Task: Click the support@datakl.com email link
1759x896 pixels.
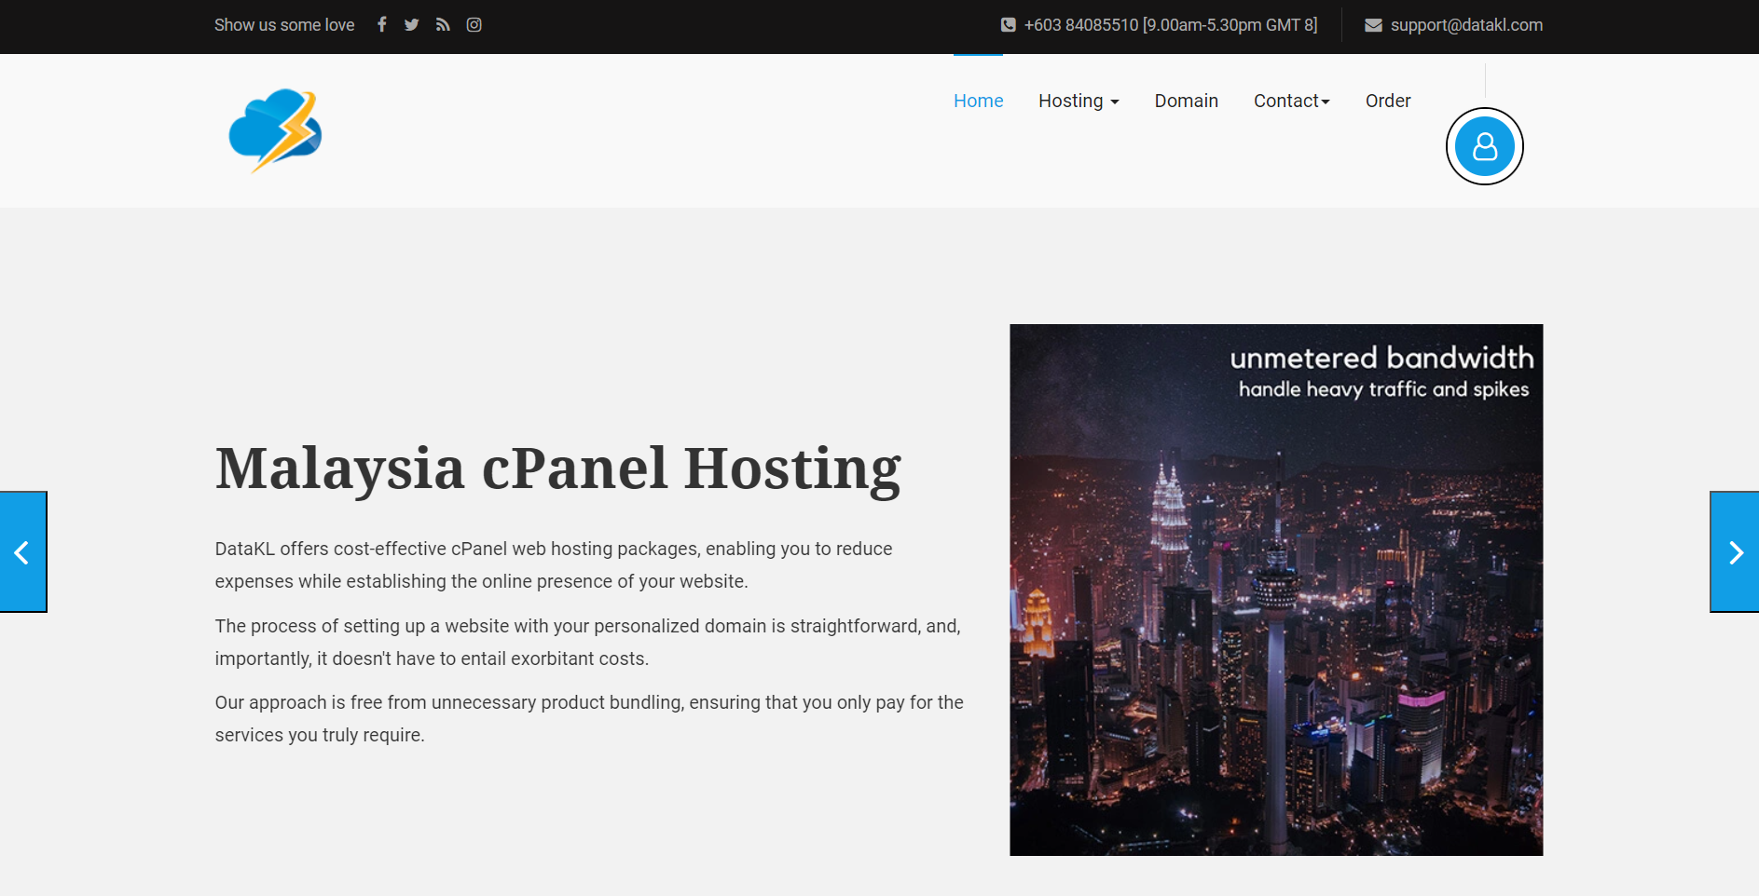Action: 1466,25
